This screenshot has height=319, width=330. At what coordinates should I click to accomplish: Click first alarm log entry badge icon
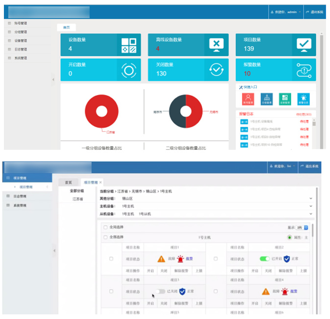click(x=244, y=122)
